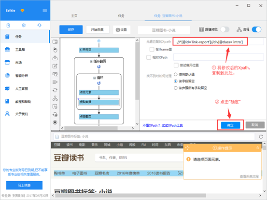The width and height of the screenshot is (267, 200).
Task: Select the 任务: 豆瓣图书-小说 tab
Action: (168, 16)
